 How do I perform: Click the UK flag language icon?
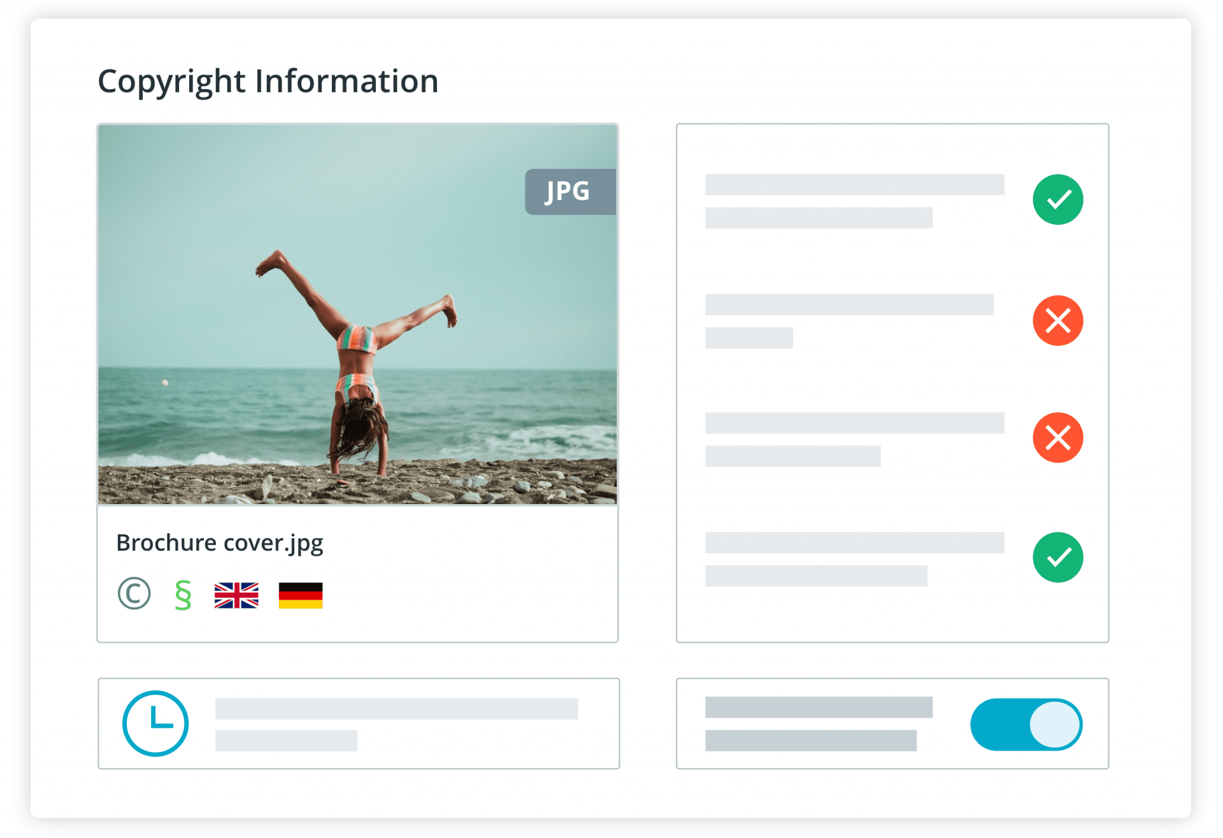pyautogui.click(x=237, y=596)
